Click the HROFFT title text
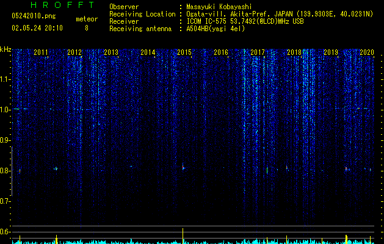 63,5
